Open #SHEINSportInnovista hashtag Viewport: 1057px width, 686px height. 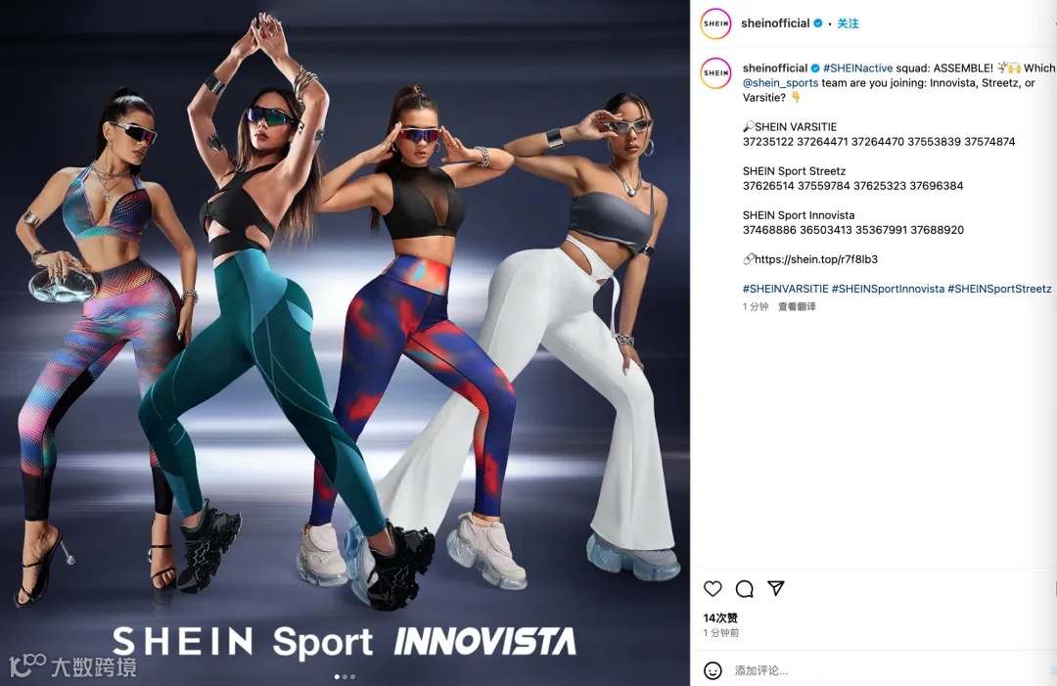pos(888,289)
